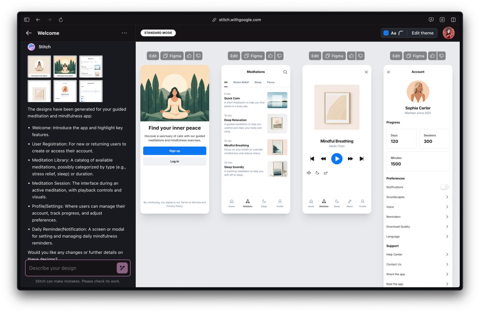Open the three-dots menu in chat header
The image size is (480, 313).
[124, 33]
